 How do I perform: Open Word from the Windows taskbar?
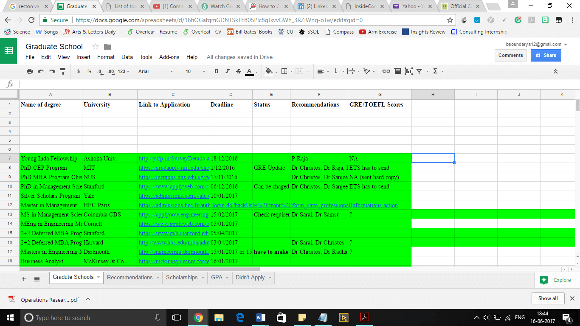pos(260,318)
